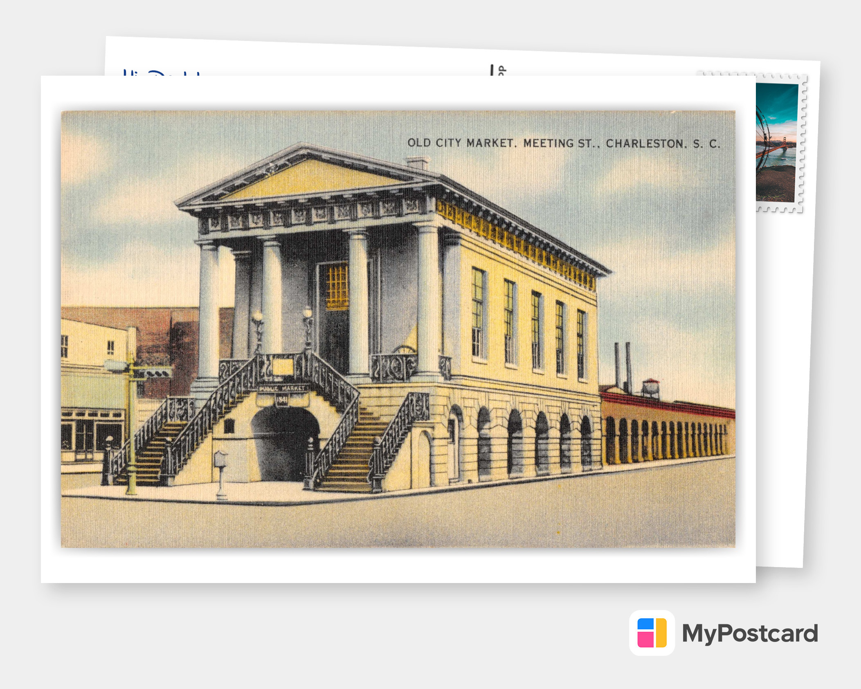861x689 pixels.
Task: Click the postcard caption 'OLD CITY MARKET. MEETING ST., CHARLESTON, S. C.'
Action: click(x=564, y=143)
